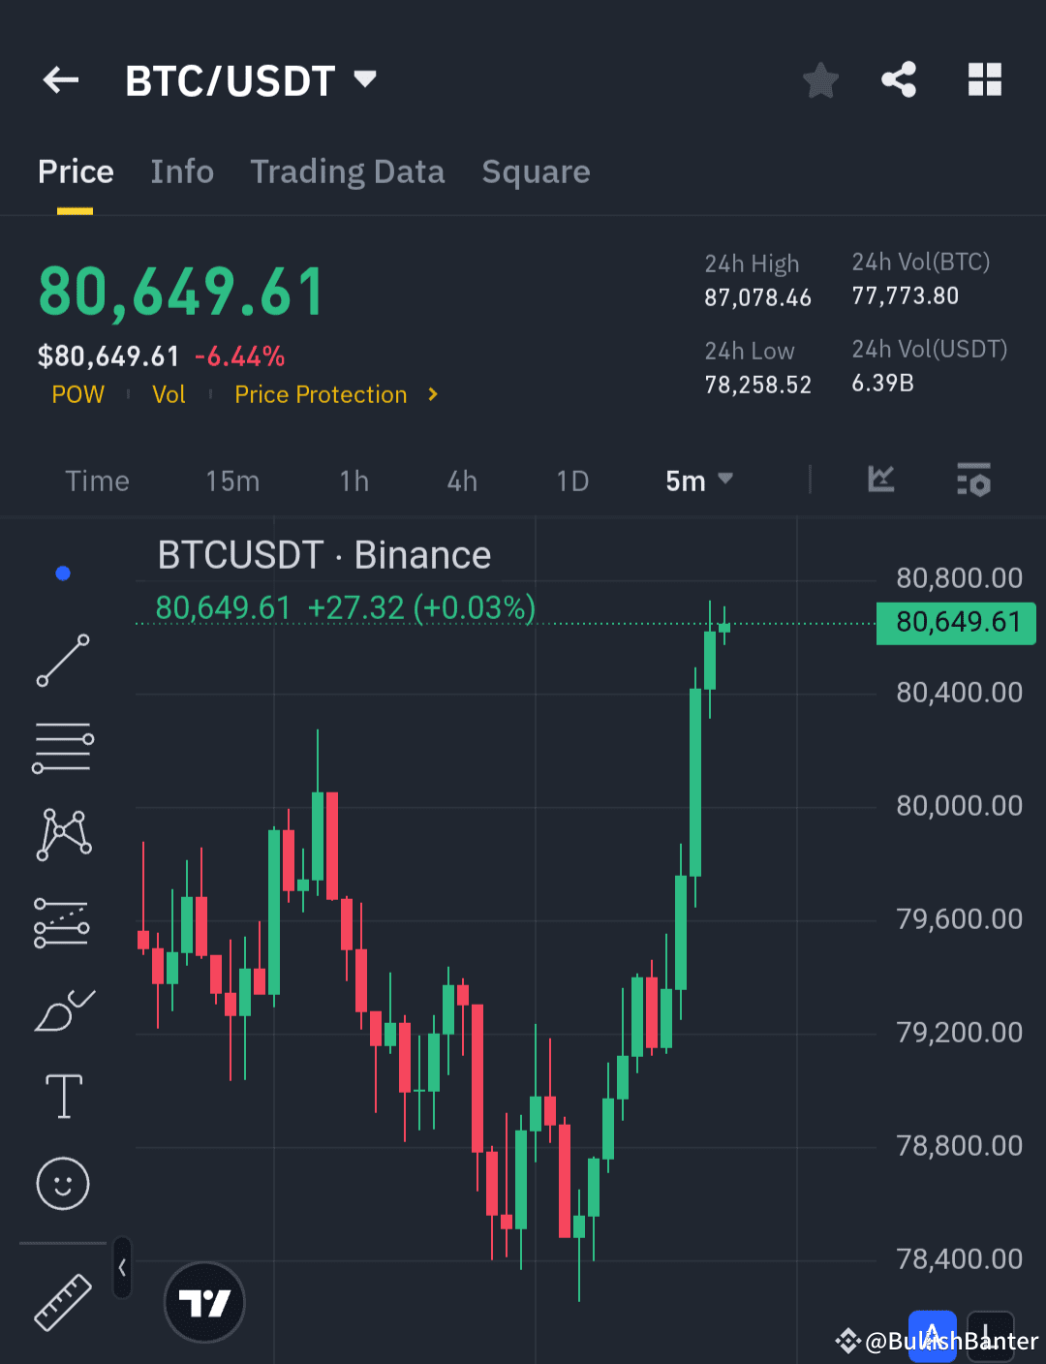Open the indicators settings icon

(973, 479)
